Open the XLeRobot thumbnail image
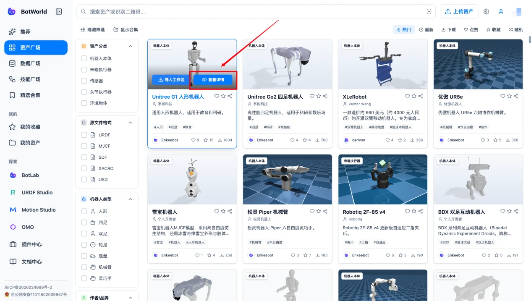This screenshot has height=301, width=531. click(383, 64)
